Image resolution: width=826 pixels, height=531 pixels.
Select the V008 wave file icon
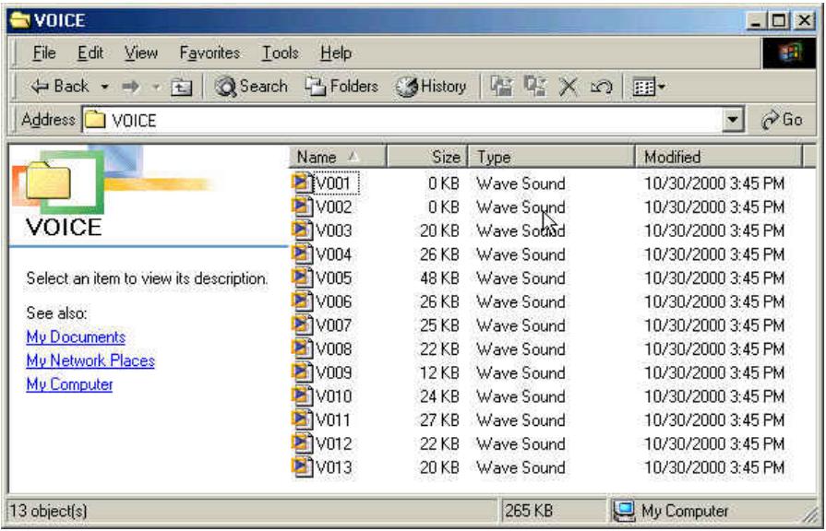pos(301,348)
